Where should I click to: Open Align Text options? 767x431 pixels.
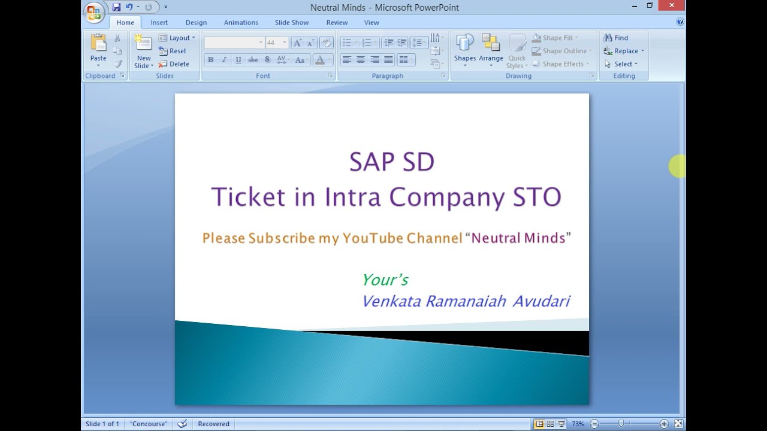pyautogui.click(x=437, y=51)
